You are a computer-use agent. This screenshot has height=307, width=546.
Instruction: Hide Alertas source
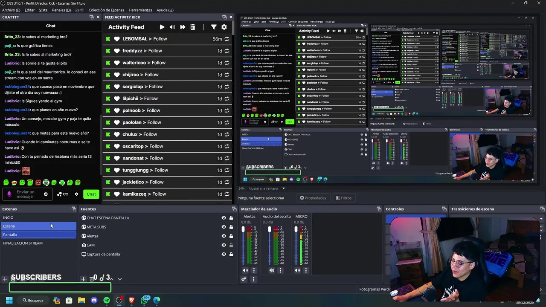224,236
